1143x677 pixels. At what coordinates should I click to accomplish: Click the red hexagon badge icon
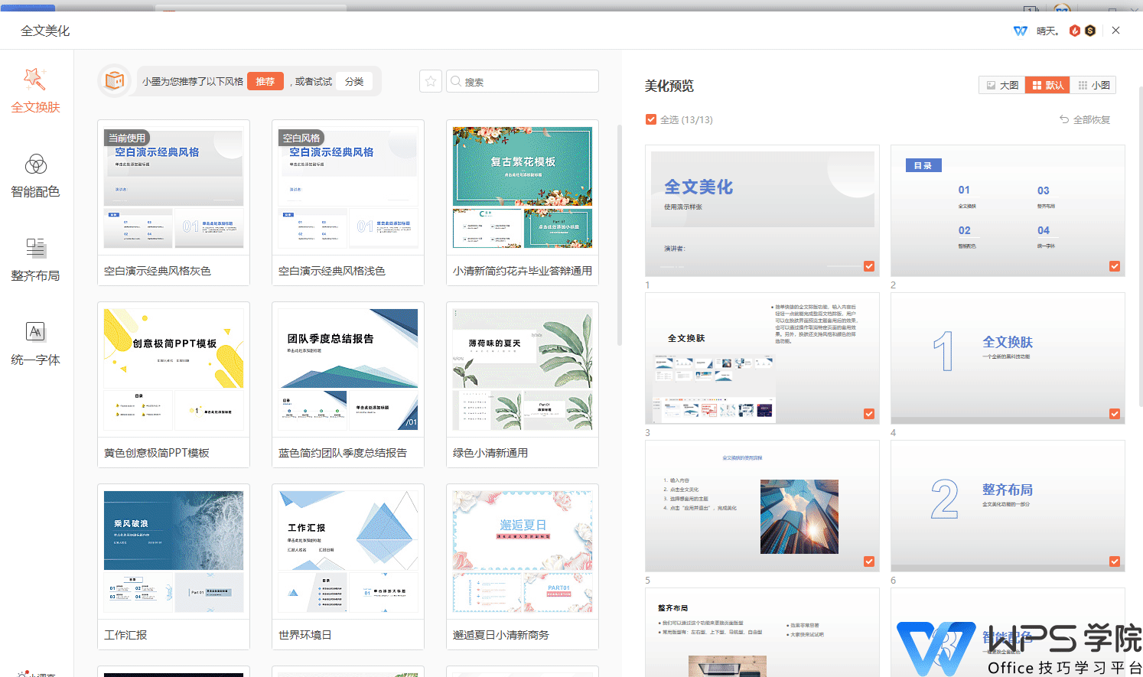coord(1075,31)
